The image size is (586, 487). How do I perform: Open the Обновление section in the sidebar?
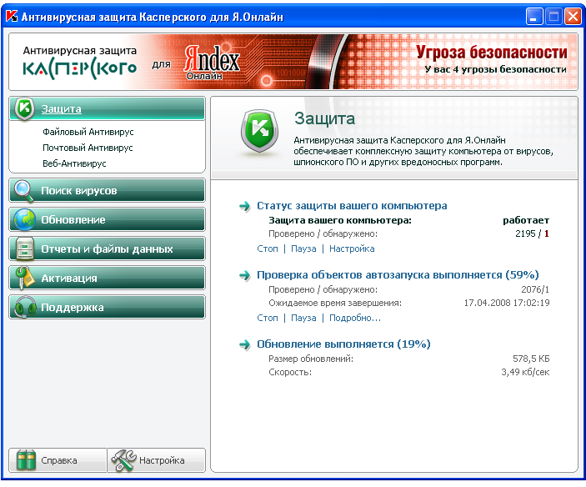[108, 220]
